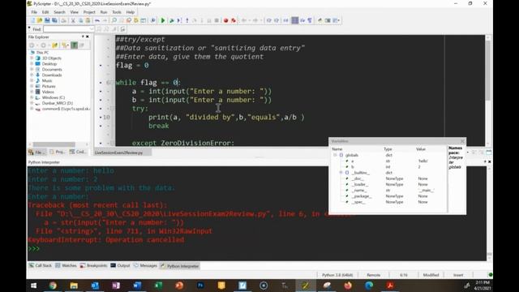This screenshot has height=292, width=519.
Task: Expand the Dunbar_MRCI (D:) drive node
Action: 32,103
